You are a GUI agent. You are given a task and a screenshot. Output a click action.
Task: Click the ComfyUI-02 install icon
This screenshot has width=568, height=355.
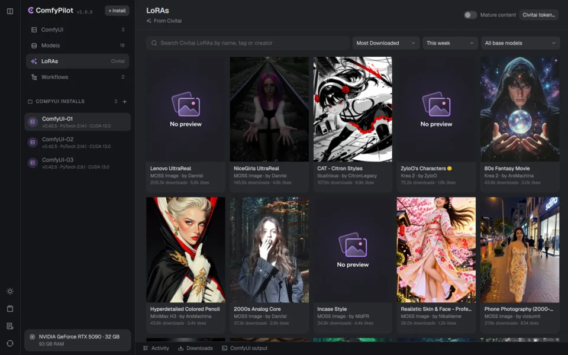coord(33,143)
